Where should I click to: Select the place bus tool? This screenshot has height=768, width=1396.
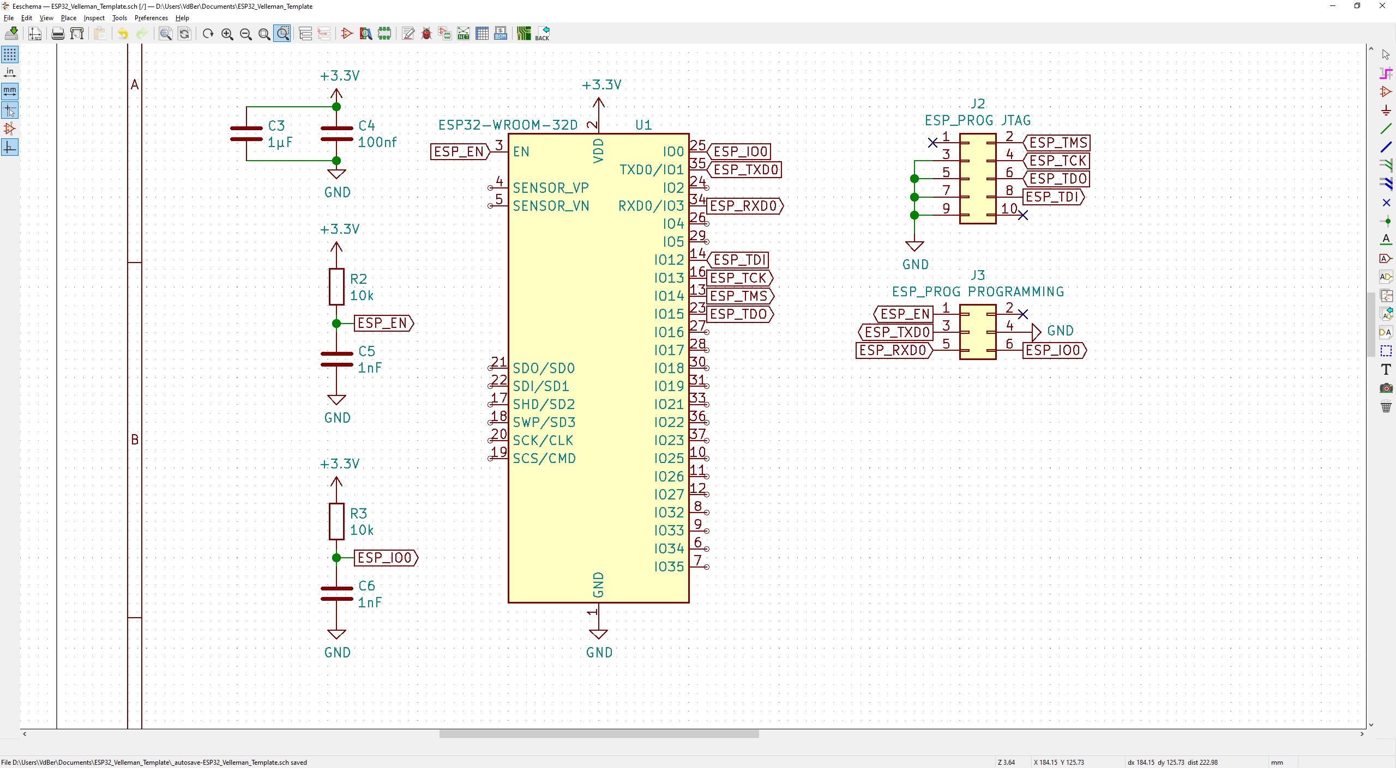pos(1386,147)
